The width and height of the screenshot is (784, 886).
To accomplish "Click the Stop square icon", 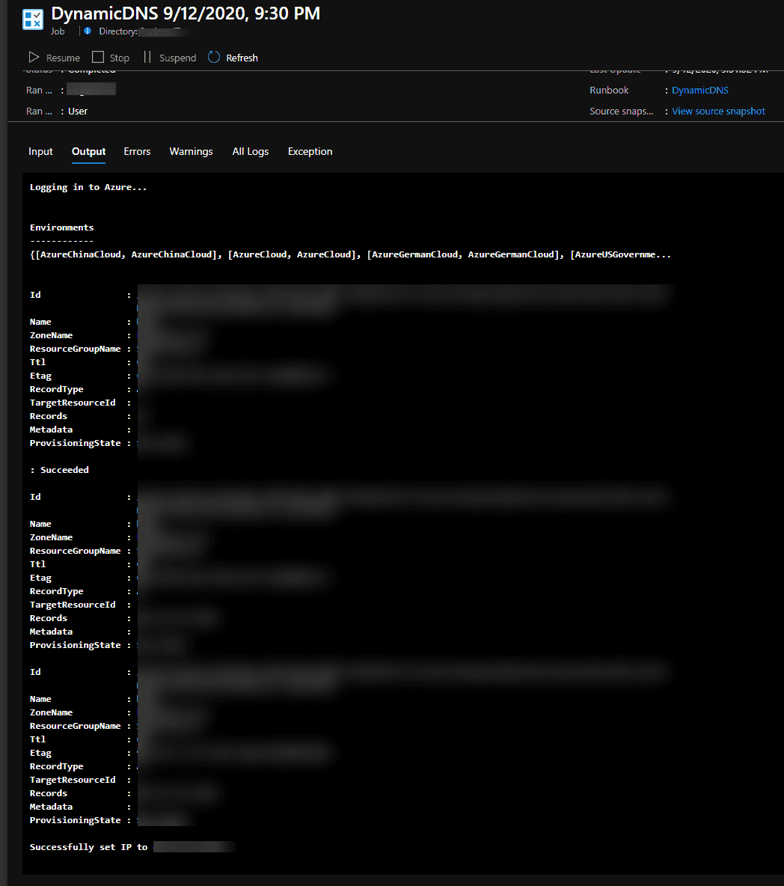I will coord(98,57).
